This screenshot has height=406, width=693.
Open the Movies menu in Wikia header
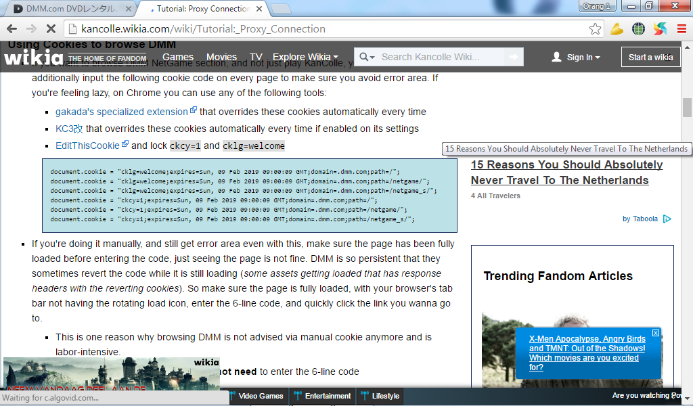(221, 57)
